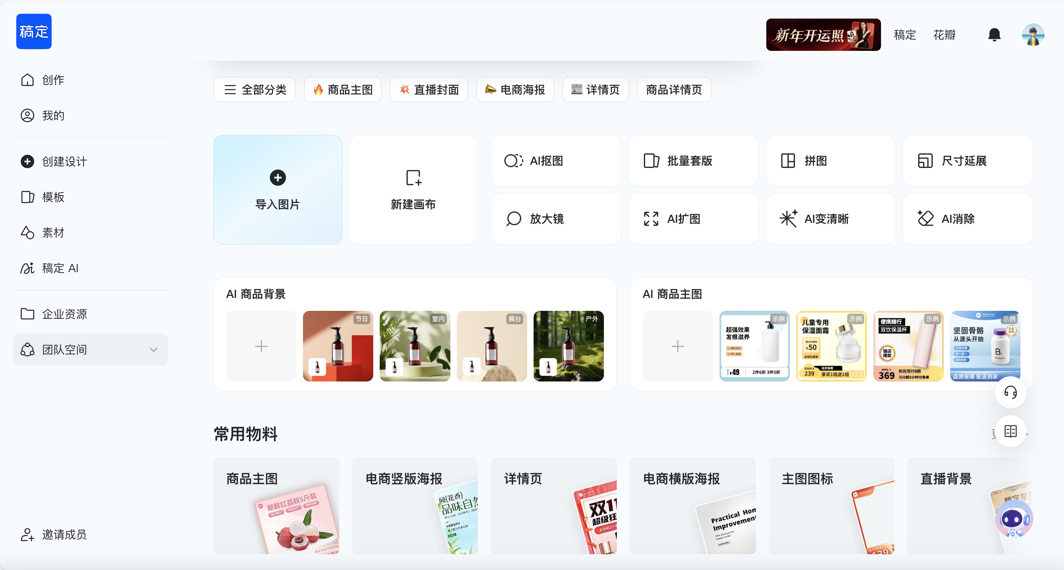The image size is (1064, 570).
Task: Click the plus icon on 导入图片
Action: tap(278, 178)
